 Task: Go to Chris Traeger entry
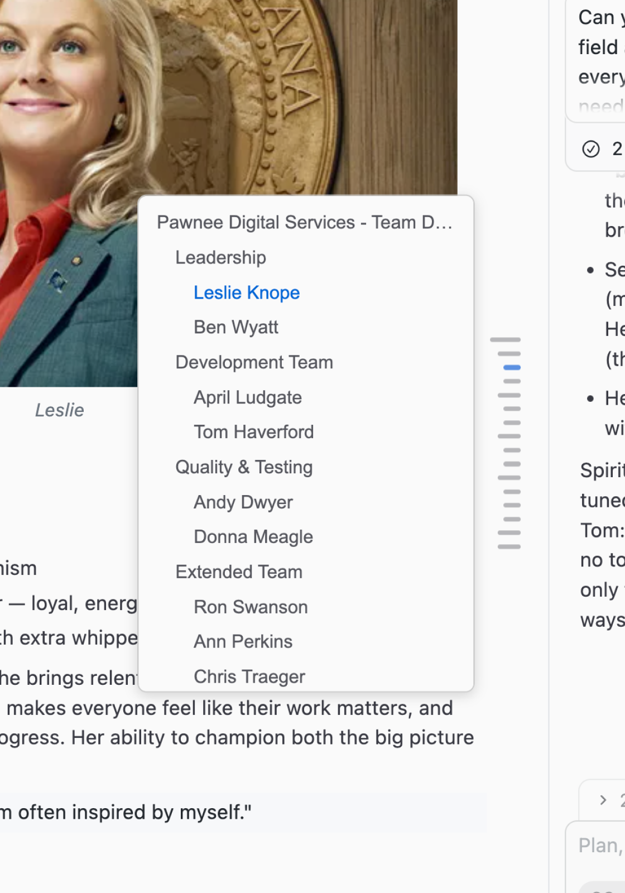pos(249,677)
